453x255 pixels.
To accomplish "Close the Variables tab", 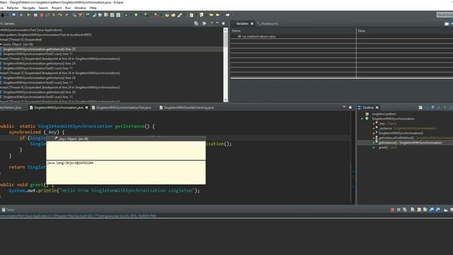I will (x=252, y=23).
